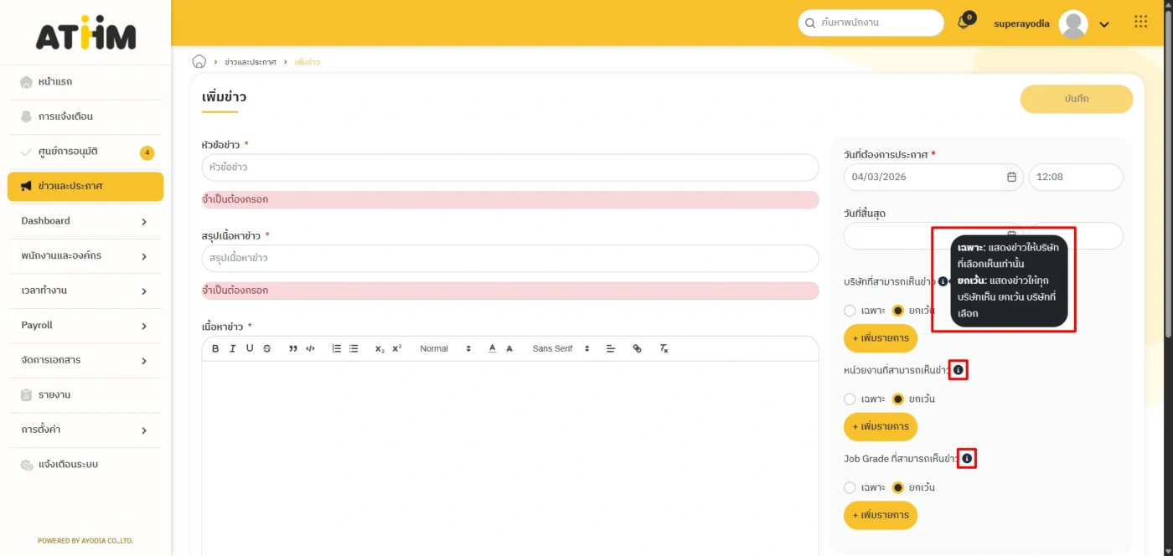Screen dimensions: 1173x556
Task: Toggle bold formatting in the editor
Action: pyautogui.click(x=215, y=348)
